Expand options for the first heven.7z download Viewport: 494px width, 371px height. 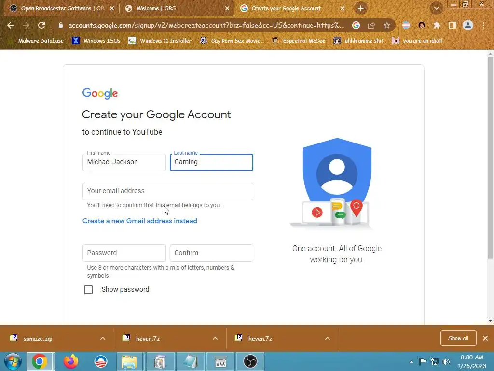(x=215, y=338)
